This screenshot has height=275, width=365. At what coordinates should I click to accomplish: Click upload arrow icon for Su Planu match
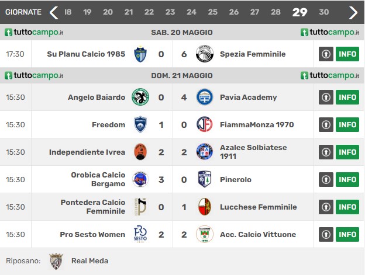326,54
